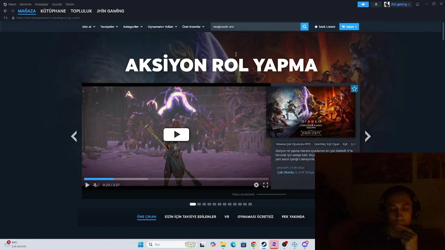Image resolution: width=445 pixels, height=250 pixels.
Task: Select SİZİN İÇİN TAVSİYE EDİLENLER tab
Action: (x=190, y=217)
